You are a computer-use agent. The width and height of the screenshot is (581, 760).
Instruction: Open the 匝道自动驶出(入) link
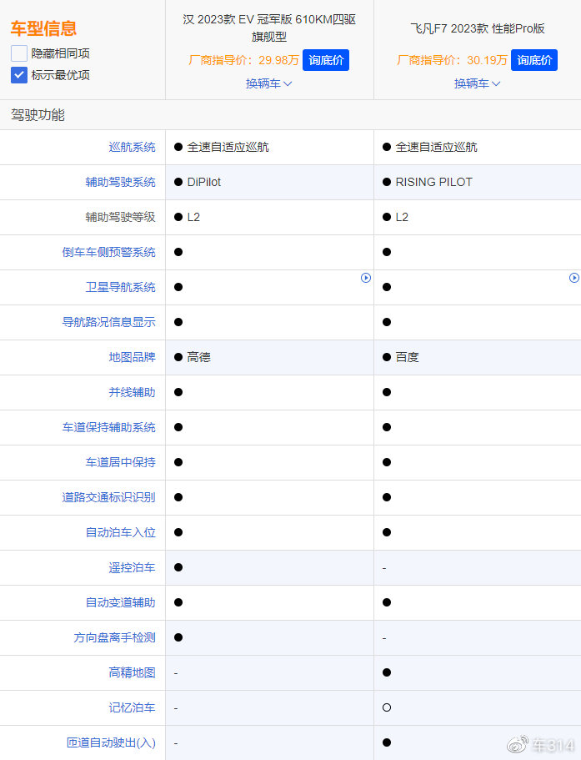click(112, 742)
